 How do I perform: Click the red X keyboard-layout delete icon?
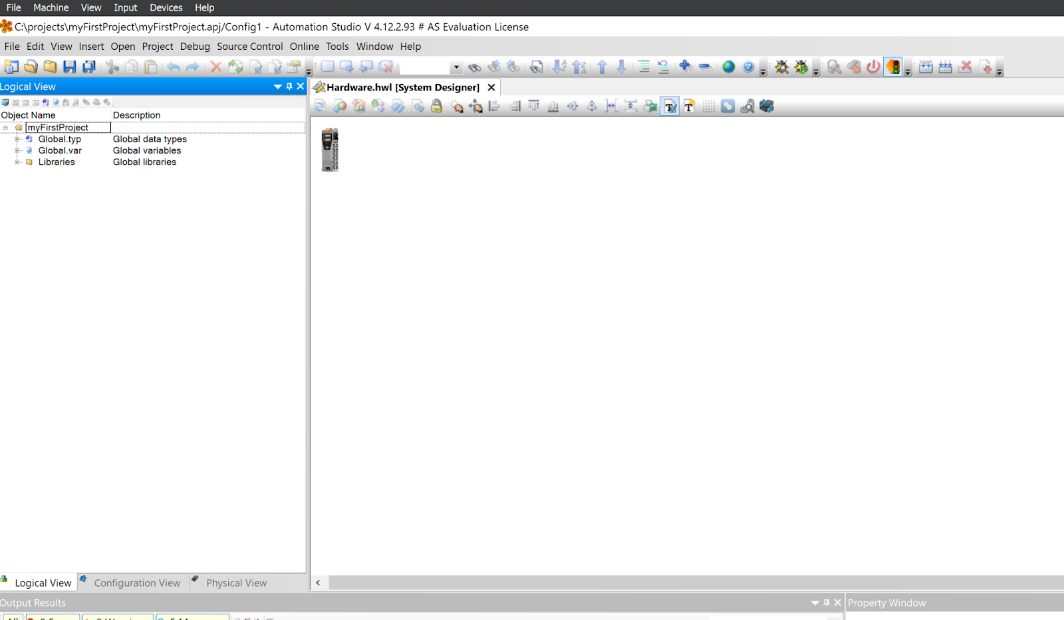(966, 67)
